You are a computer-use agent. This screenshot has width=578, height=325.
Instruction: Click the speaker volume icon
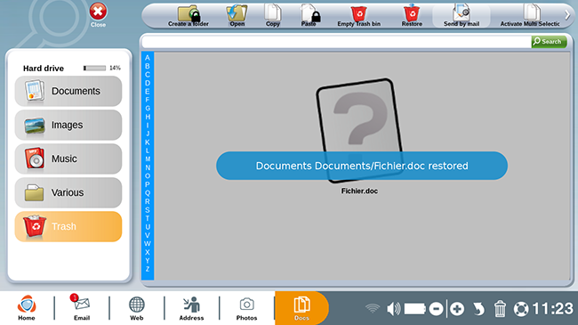pos(393,308)
